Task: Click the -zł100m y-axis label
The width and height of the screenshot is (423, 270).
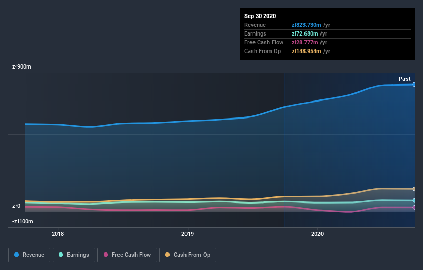Action: point(23,221)
